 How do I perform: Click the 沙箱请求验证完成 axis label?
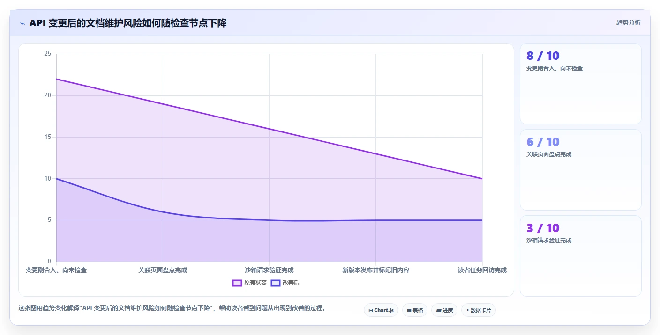[269, 270]
